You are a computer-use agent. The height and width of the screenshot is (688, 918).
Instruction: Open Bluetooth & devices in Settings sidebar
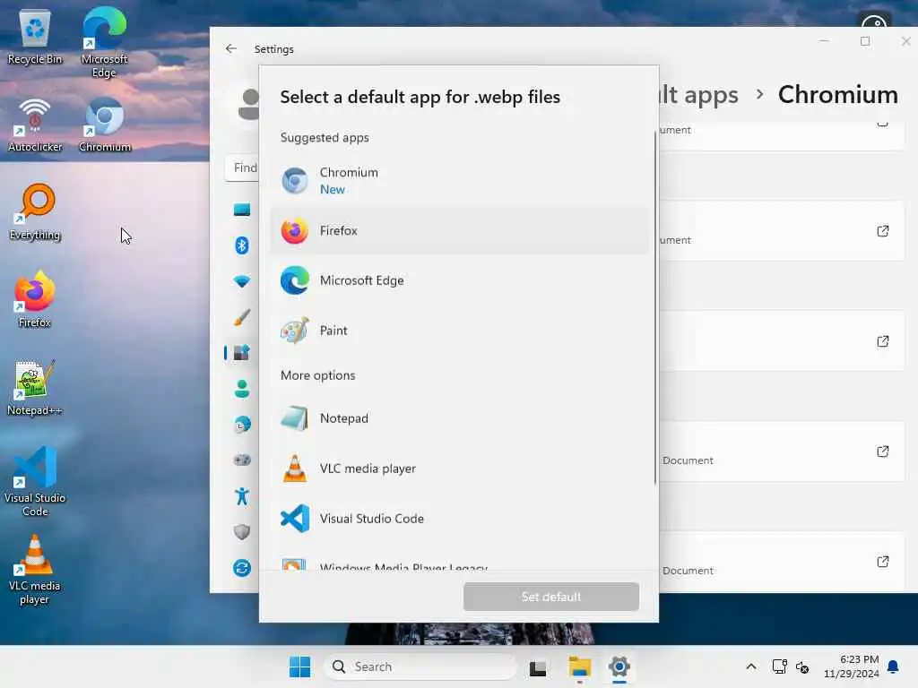[x=242, y=245]
